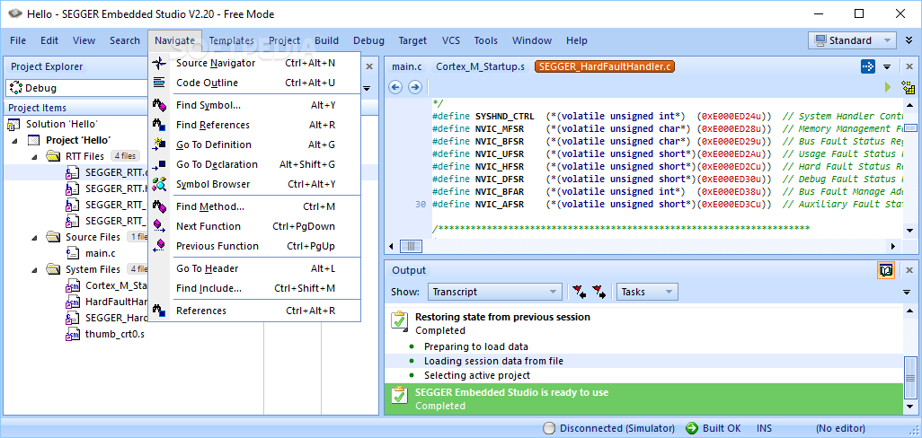922x438 pixels.
Task: Choose Find References in Navigate menu
Action: pyautogui.click(x=254, y=125)
